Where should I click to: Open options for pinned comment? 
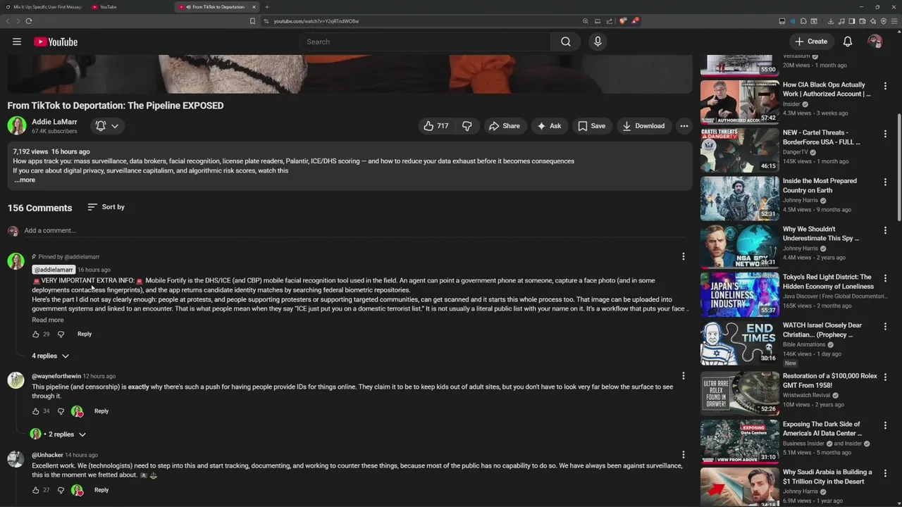(x=683, y=256)
